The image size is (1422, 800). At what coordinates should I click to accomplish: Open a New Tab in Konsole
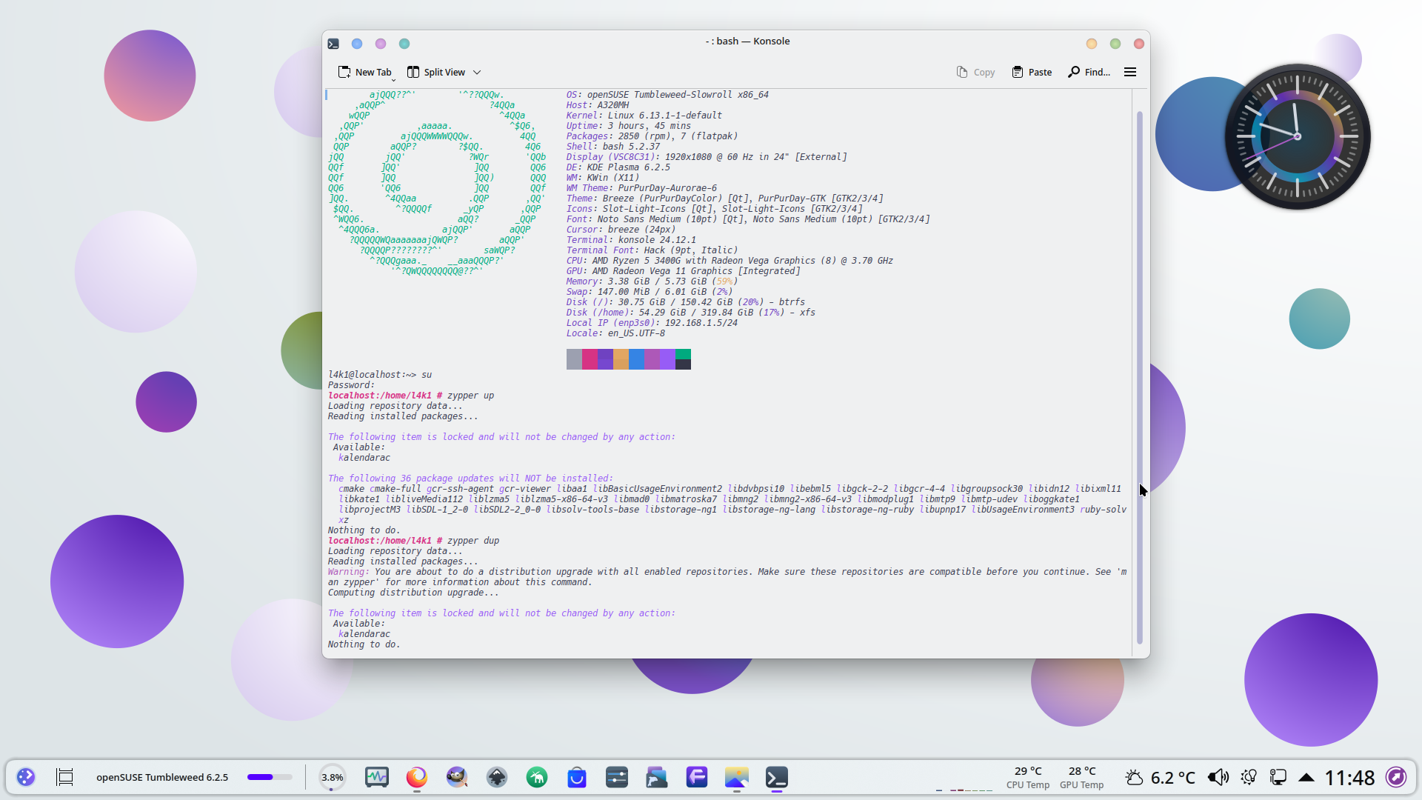click(364, 72)
